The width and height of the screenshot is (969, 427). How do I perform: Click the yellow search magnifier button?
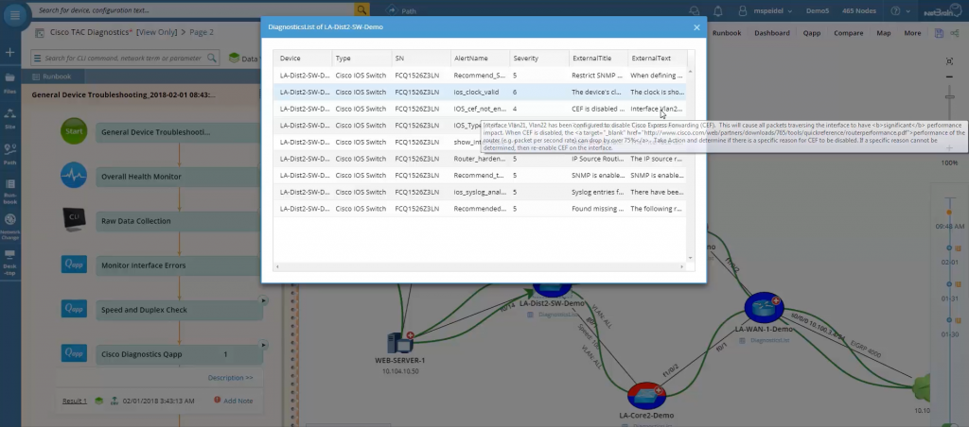361,9
